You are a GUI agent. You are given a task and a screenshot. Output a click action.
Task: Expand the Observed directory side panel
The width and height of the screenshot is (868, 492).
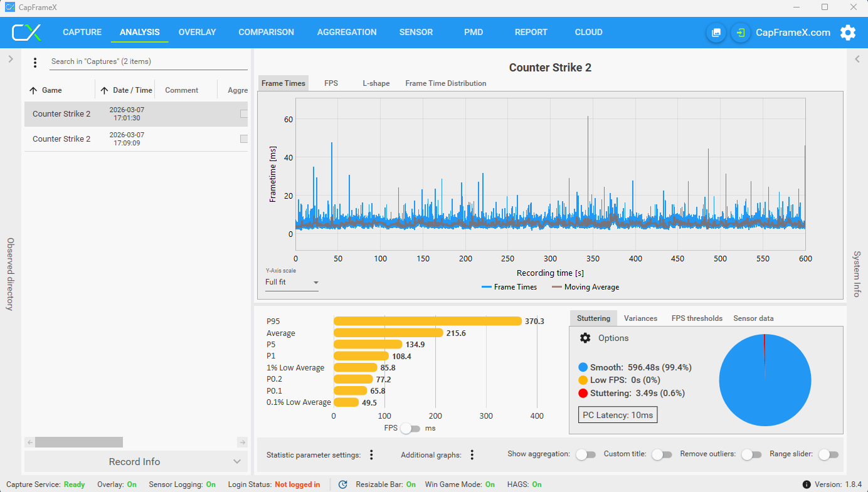pyautogui.click(x=10, y=59)
